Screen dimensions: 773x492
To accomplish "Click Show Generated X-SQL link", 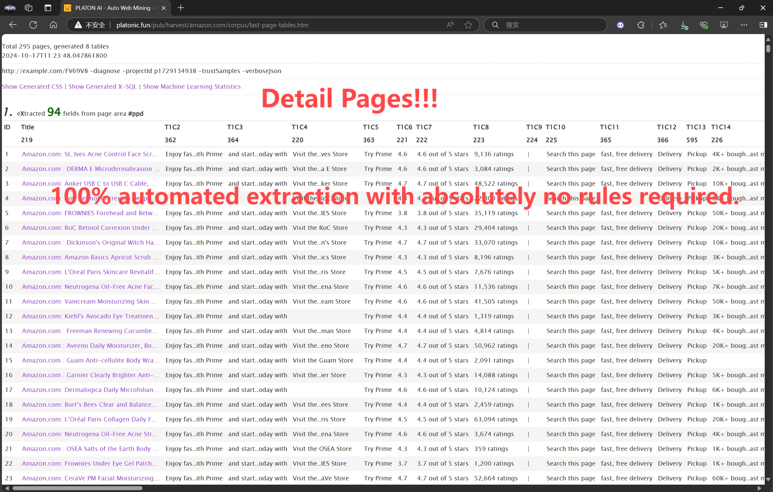I will click(x=103, y=86).
